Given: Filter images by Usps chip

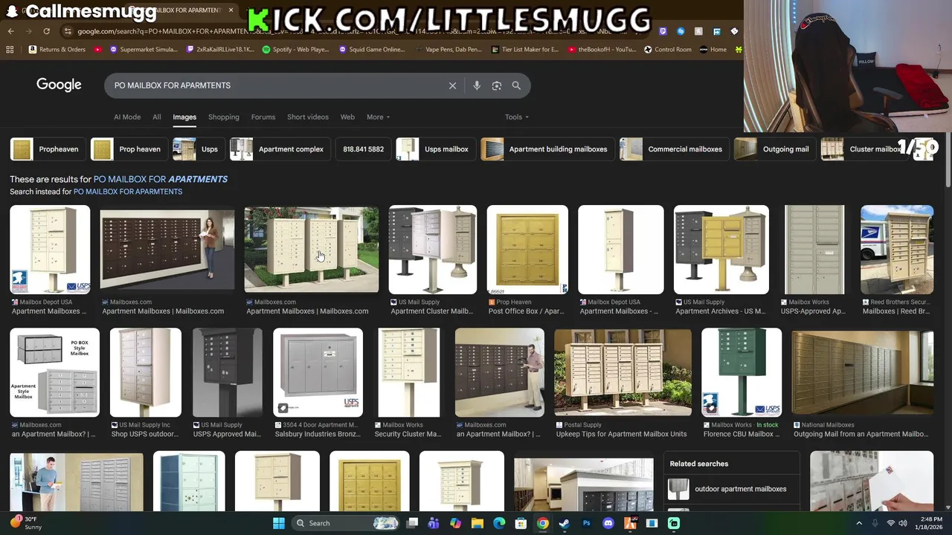Looking at the screenshot, I should click(x=198, y=149).
